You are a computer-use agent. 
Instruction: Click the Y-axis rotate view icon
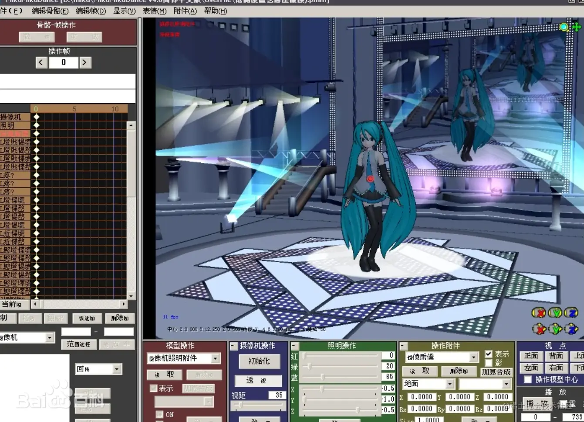[555, 312]
